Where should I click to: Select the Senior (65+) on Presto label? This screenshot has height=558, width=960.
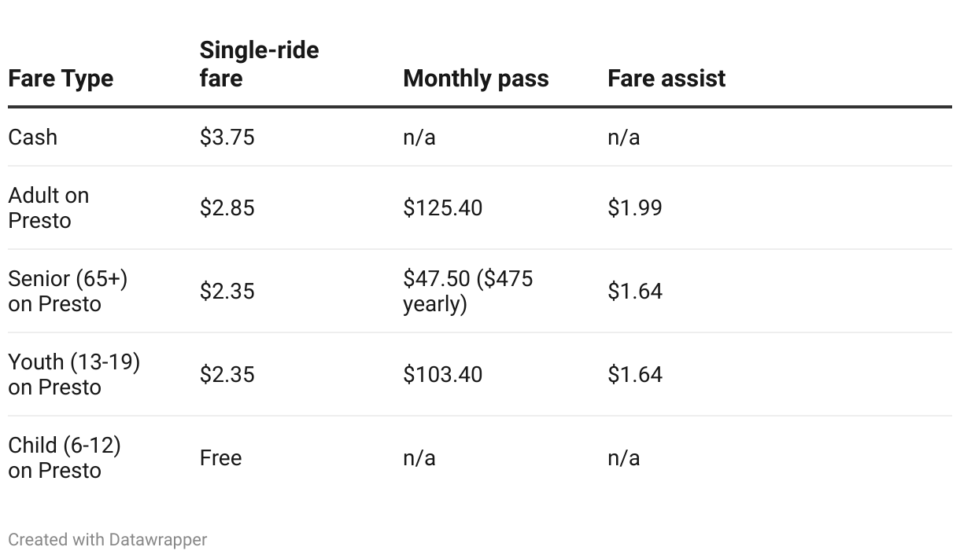pos(67,292)
